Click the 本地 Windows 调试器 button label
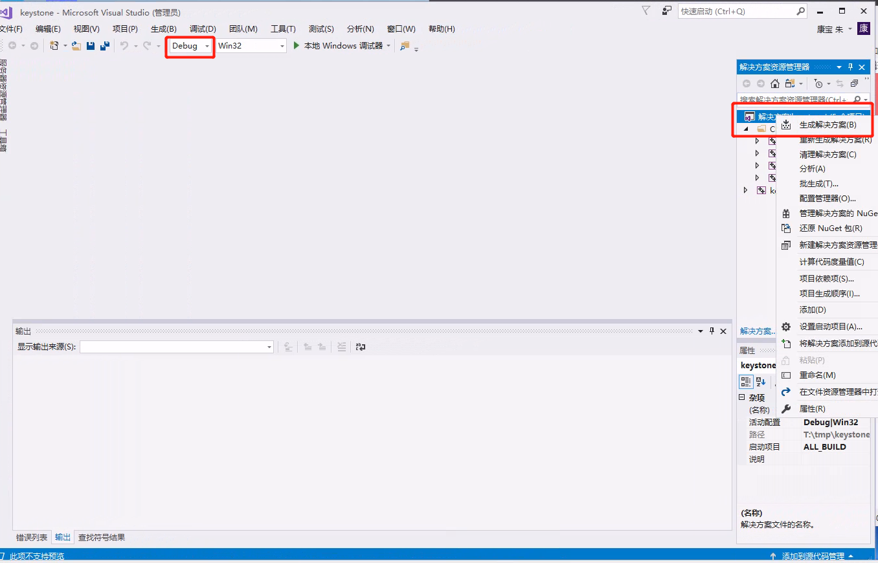This screenshot has height=563, width=878. [x=343, y=46]
